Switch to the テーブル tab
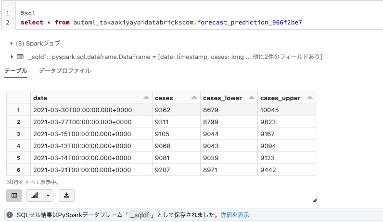The width and height of the screenshot is (383, 222). click(16, 71)
